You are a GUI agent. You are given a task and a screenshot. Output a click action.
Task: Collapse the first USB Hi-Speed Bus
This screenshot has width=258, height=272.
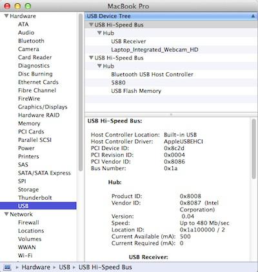[91, 24]
